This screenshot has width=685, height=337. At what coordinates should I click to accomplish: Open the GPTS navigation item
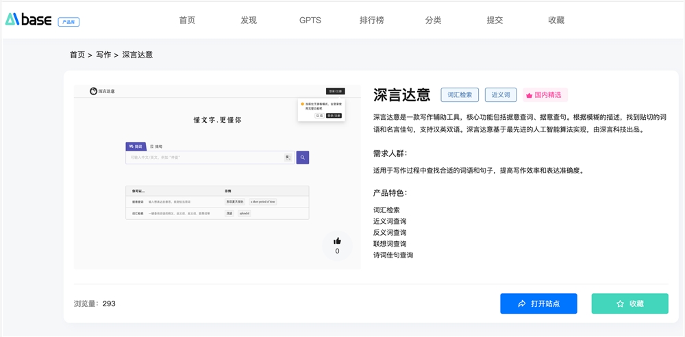(x=310, y=21)
